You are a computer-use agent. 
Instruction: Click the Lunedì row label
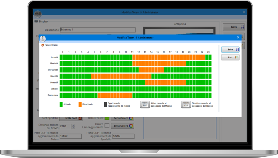[x=54, y=57]
